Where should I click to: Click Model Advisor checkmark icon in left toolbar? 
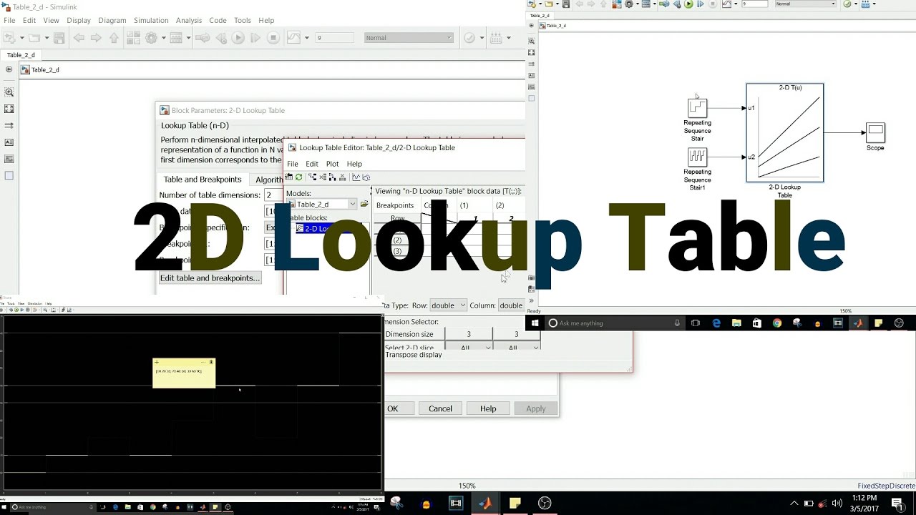coord(469,38)
